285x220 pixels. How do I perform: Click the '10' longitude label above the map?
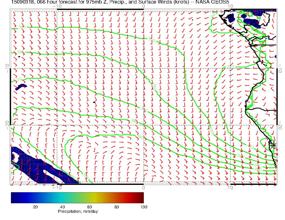coord(230,6)
